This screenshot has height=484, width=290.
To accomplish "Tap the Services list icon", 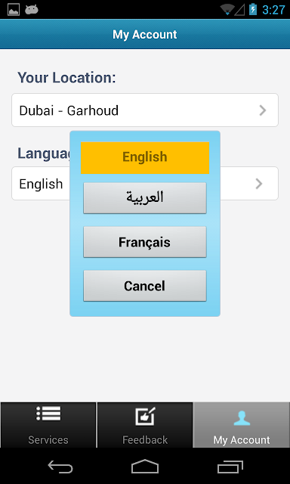I will coord(48,414).
